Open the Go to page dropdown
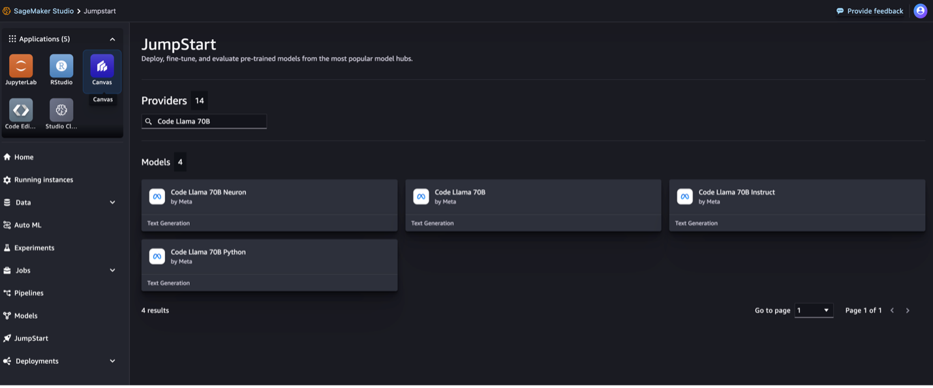The image size is (933, 388). 814,310
